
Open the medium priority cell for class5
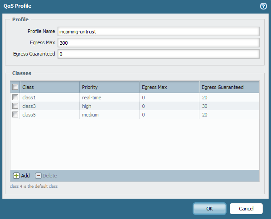[110, 115]
